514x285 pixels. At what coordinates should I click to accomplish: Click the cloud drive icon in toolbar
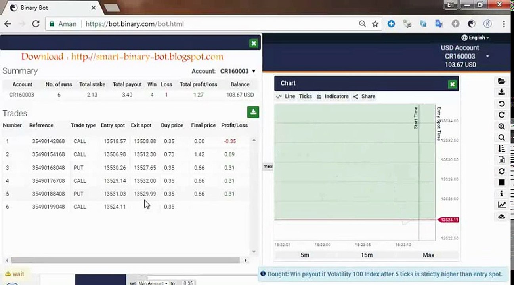tap(501, 217)
